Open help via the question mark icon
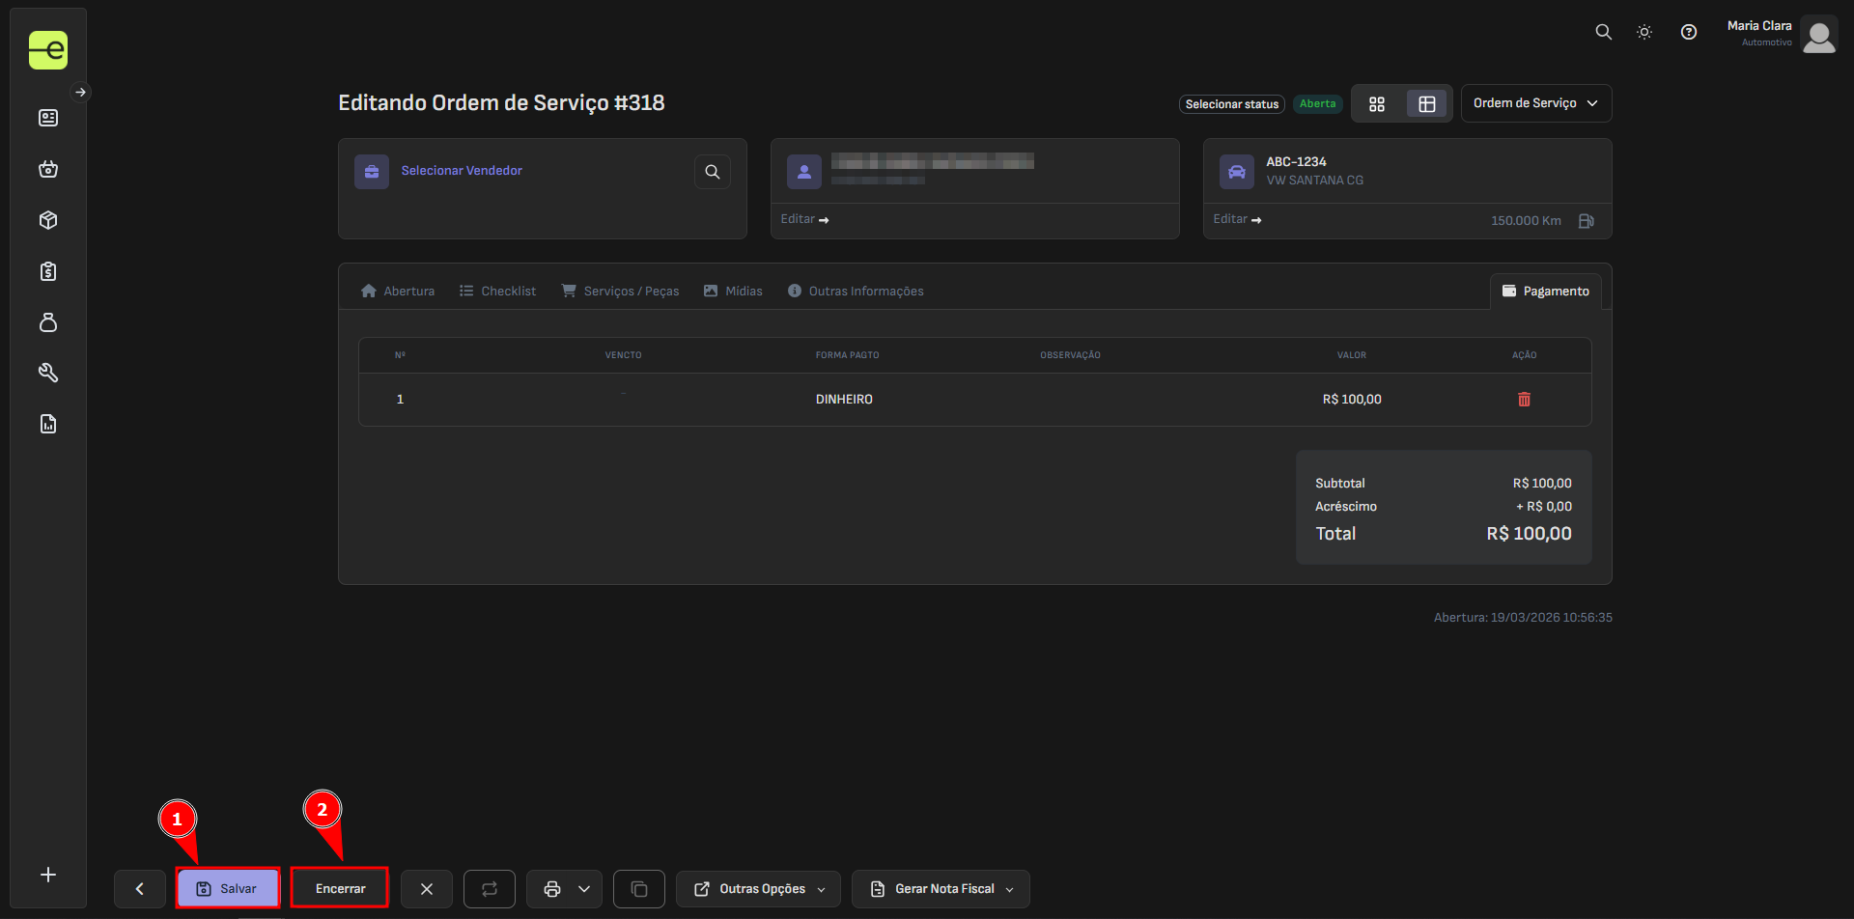The height and width of the screenshot is (919, 1854). coord(1688,32)
